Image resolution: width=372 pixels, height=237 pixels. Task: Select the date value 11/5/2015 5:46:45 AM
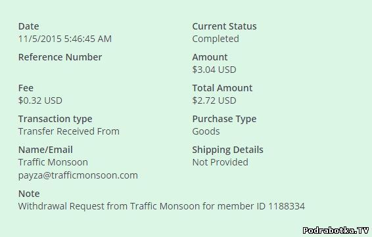click(x=65, y=39)
